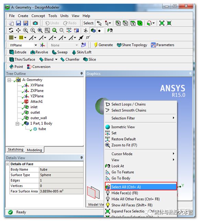
Task: Click the image capture camera icon
Action: pos(35,23)
